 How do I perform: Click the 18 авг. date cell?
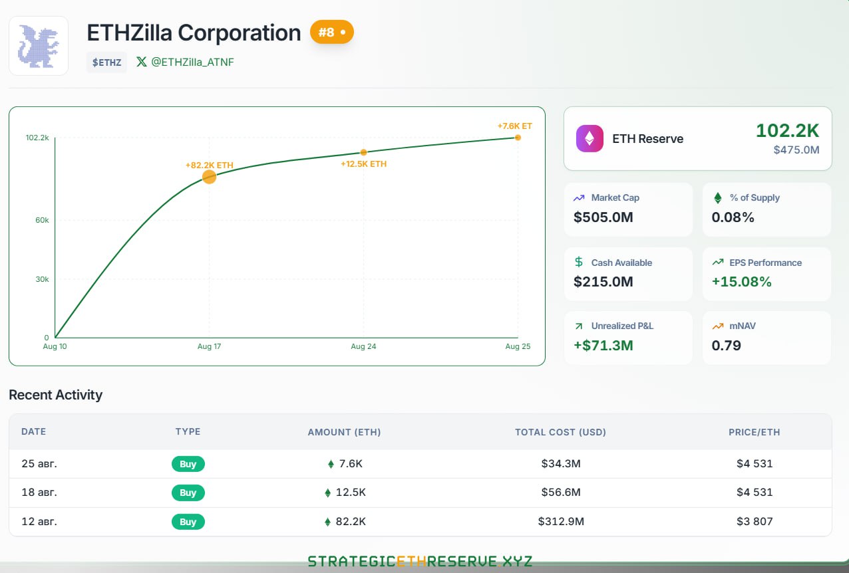click(x=39, y=493)
